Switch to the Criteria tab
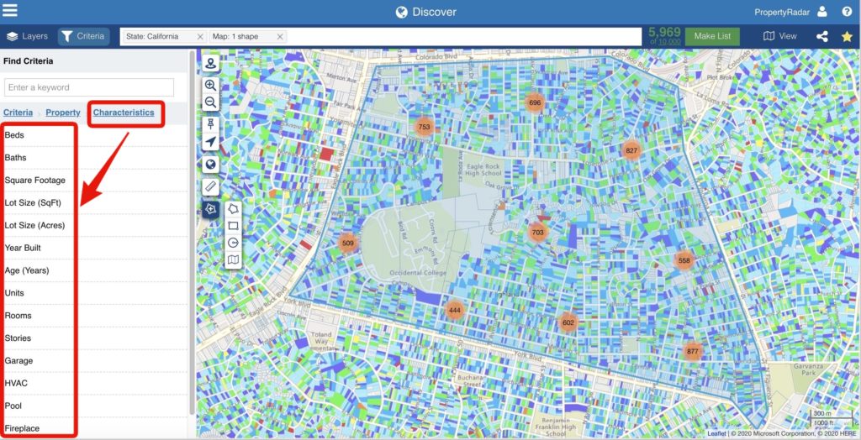The width and height of the screenshot is (861, 440). [83, 36]
